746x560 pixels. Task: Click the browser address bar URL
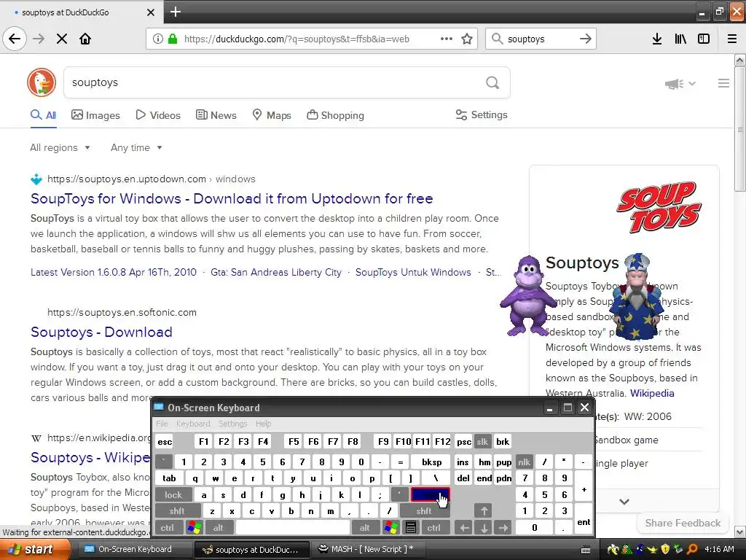tap(297, 39)
